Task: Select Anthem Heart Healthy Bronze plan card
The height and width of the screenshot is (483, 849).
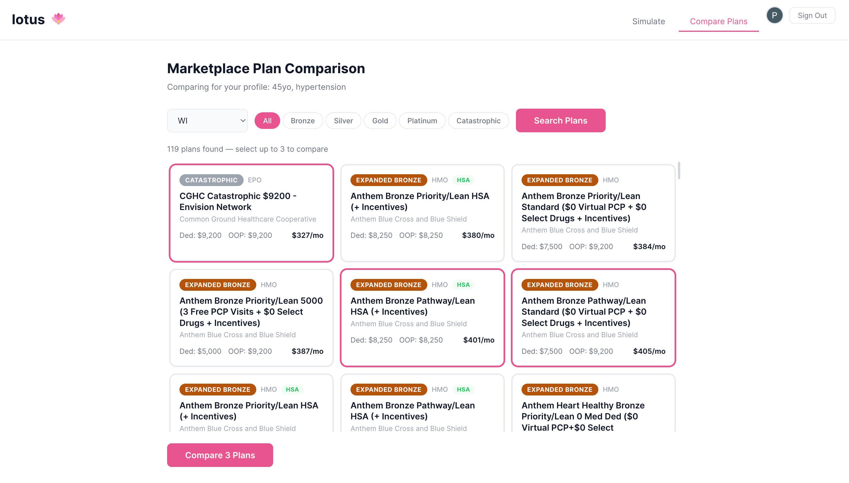Action: tap(593, 403)
